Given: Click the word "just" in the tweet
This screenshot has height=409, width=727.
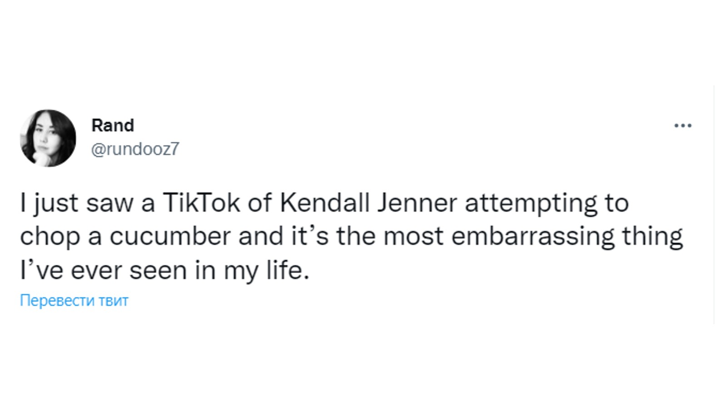Looking at the screenshot, I should (56, 204).
